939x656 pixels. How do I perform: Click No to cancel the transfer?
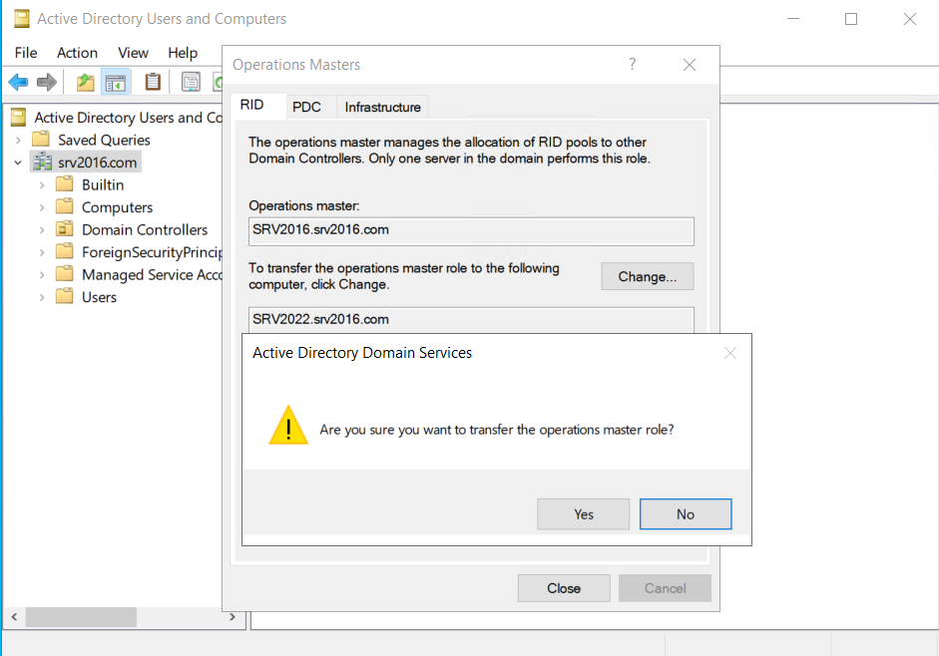click(x=686, y=514)
